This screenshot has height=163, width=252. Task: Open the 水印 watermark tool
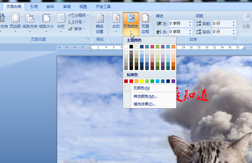pyautogui.click(x=116, y=22)
